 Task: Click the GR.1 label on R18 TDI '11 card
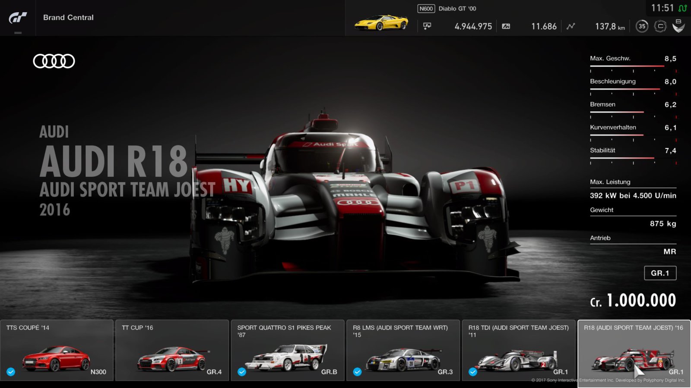click(x=561, y=372)
